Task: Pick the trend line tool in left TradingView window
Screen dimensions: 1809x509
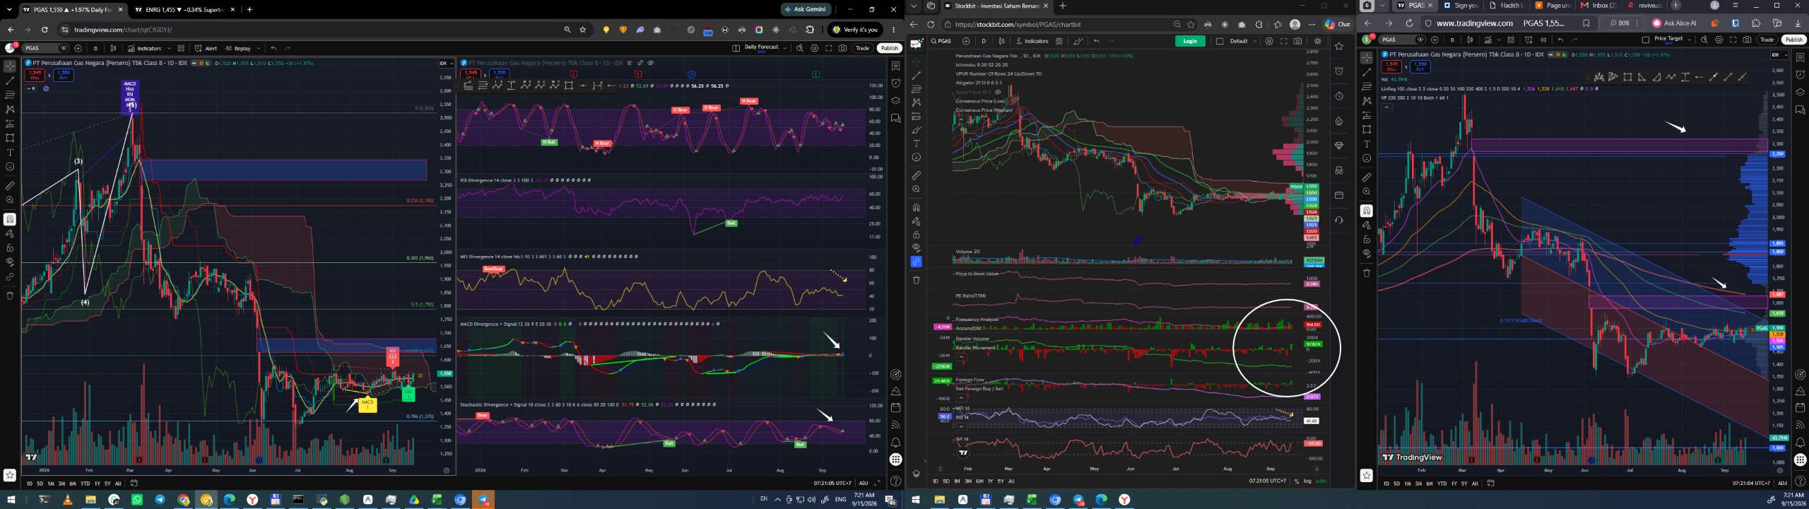Action: click(x=10, y=81)
